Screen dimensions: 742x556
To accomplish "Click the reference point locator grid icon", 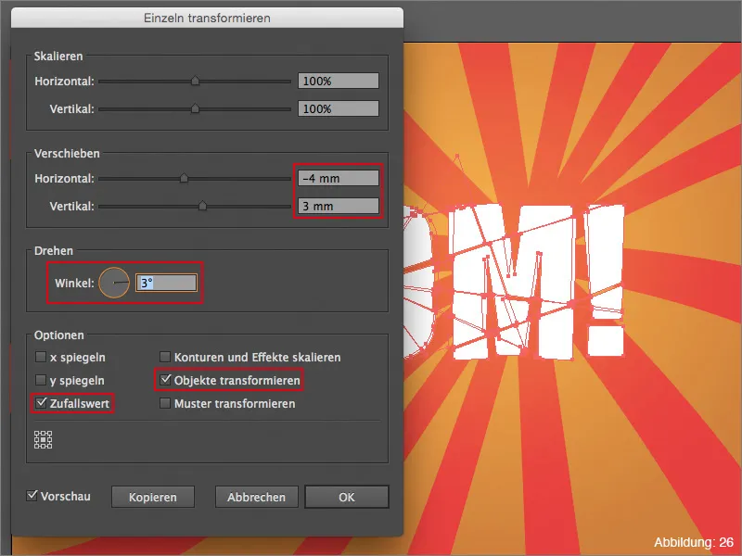I will (43, 439).
